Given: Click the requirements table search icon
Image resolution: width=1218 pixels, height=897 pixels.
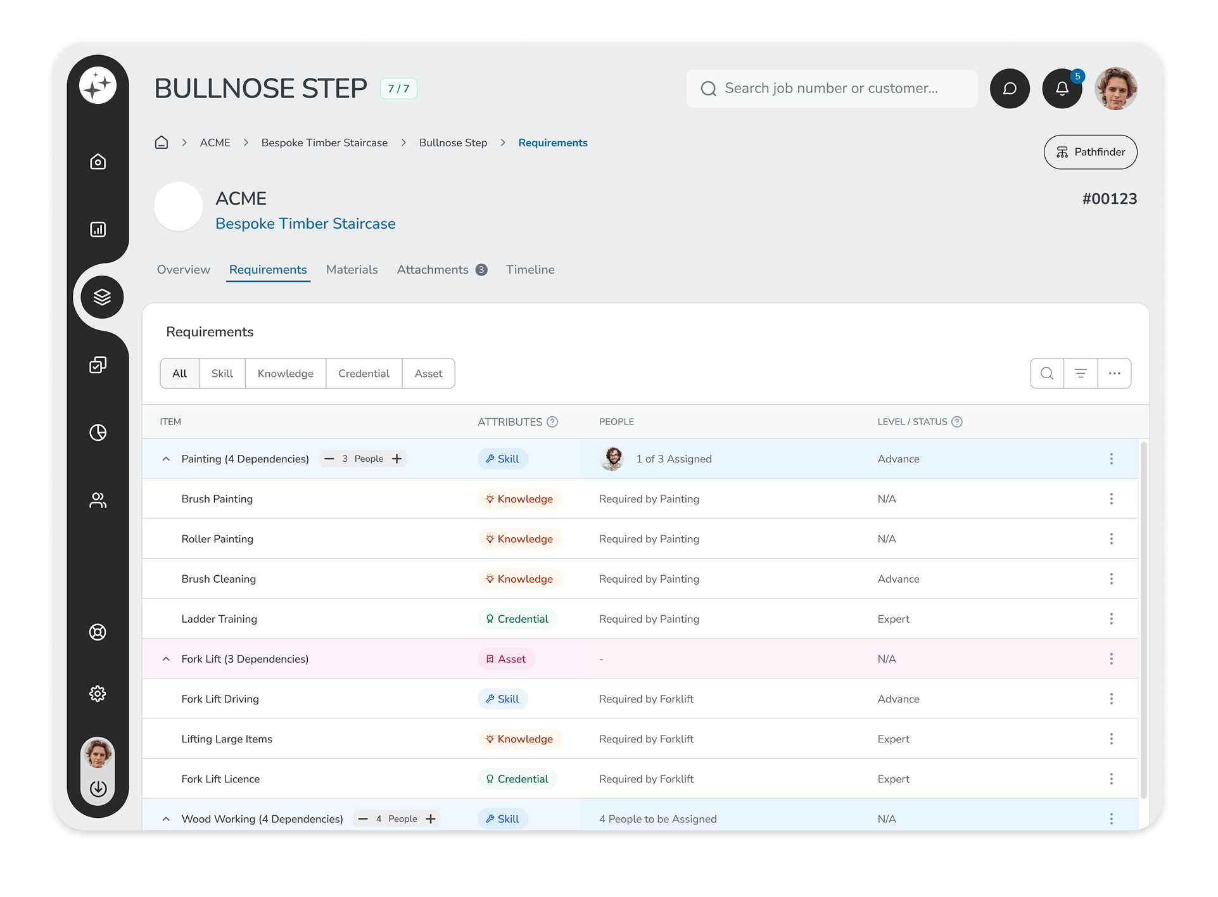Looking at the screenshot, I should pos(1047,374).
